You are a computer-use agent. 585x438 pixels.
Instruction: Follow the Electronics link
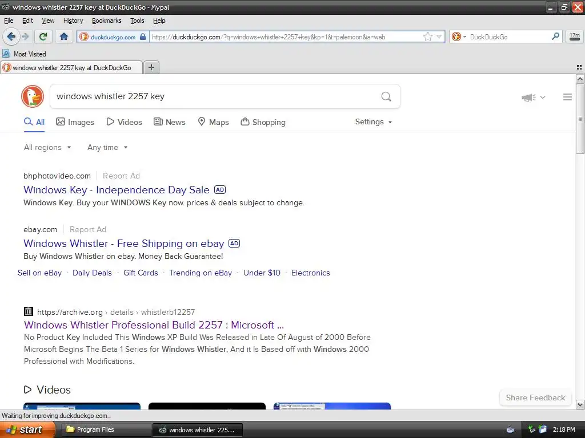310,273
